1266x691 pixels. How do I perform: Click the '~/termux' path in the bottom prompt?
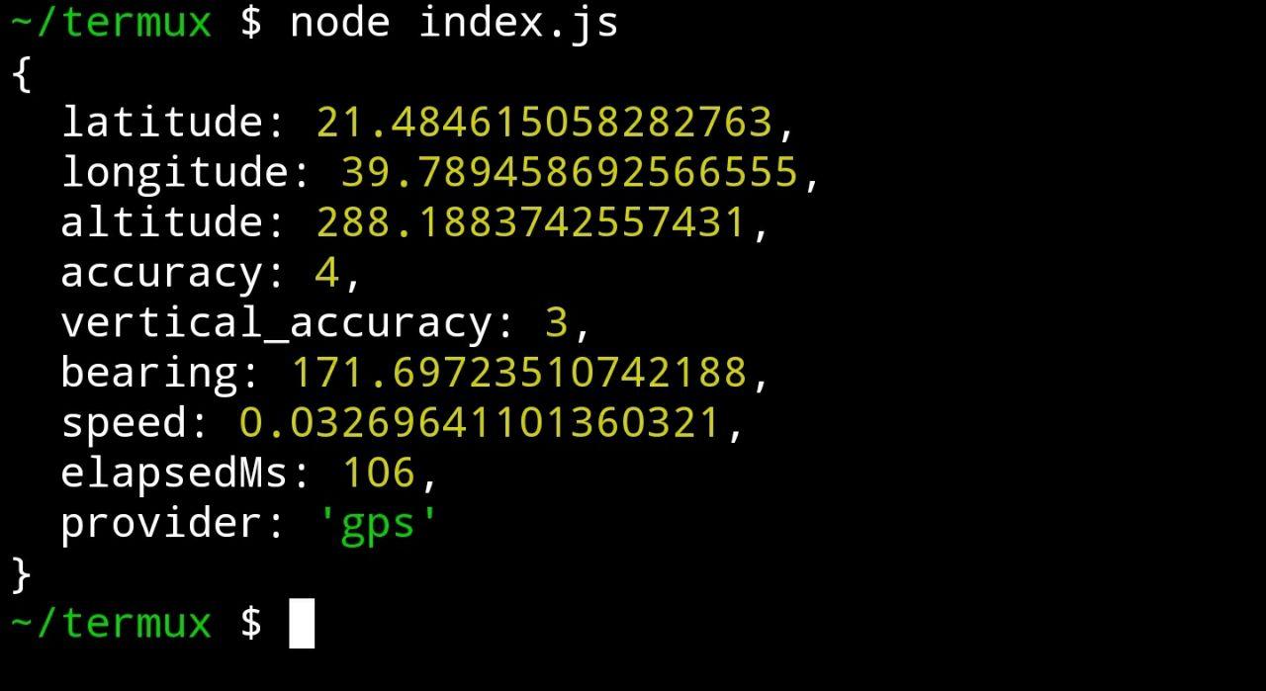[x=111, y=624]
